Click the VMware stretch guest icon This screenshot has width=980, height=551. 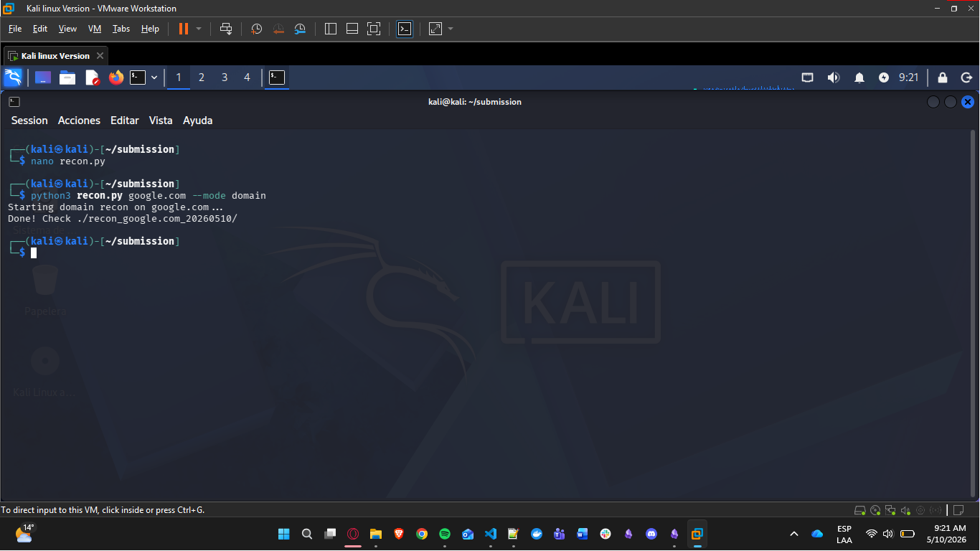(x=435, y=29)
